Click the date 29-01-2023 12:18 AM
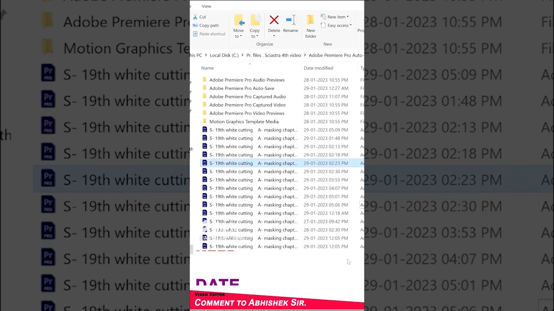554x311 pixels. tap(326, 213)
